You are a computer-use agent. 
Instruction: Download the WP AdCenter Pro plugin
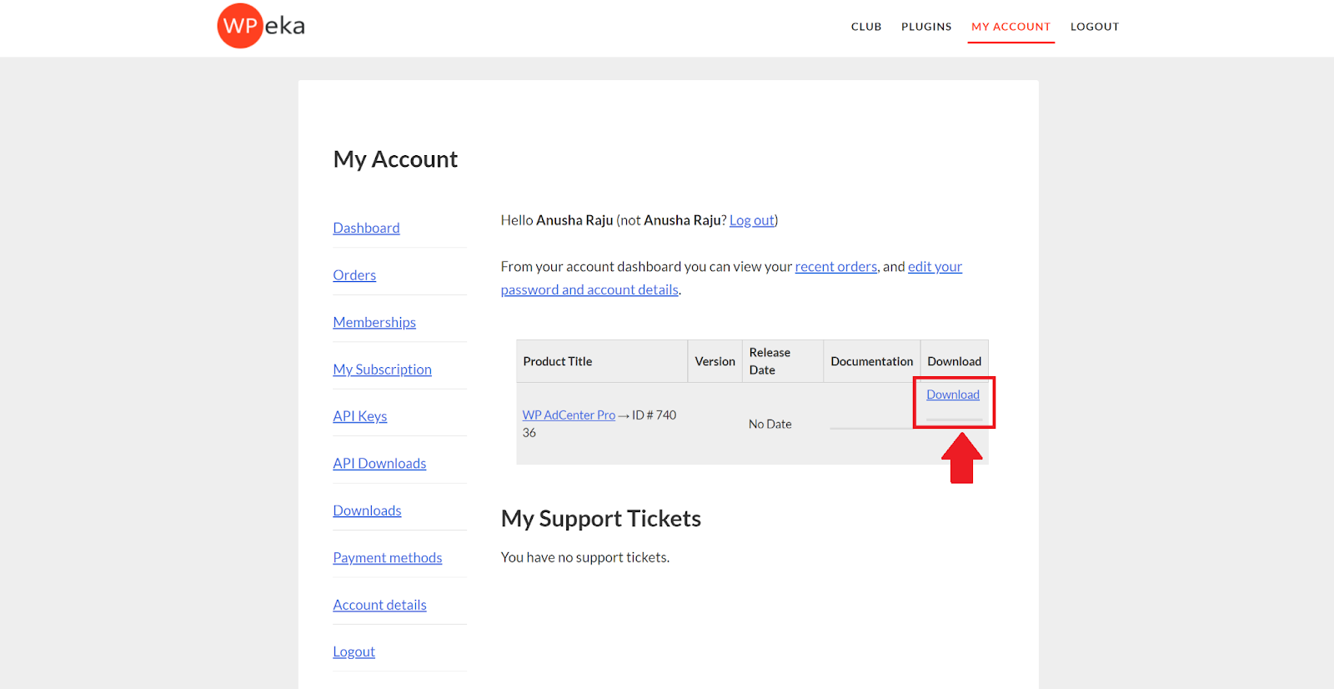tap(953, 395)
